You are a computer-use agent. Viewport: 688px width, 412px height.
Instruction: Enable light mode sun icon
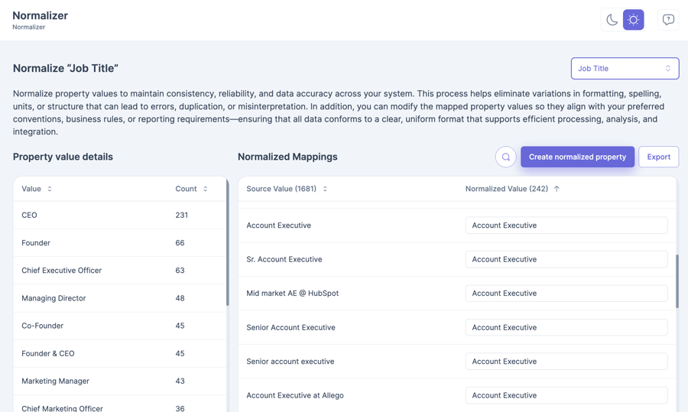click(634, 20)
